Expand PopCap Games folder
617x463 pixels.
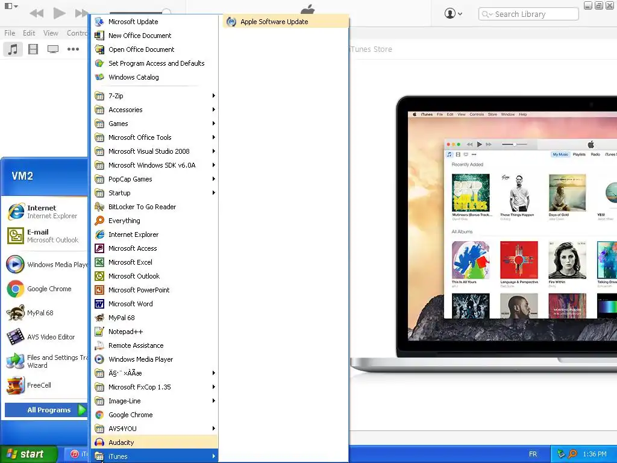pos(154,178)
